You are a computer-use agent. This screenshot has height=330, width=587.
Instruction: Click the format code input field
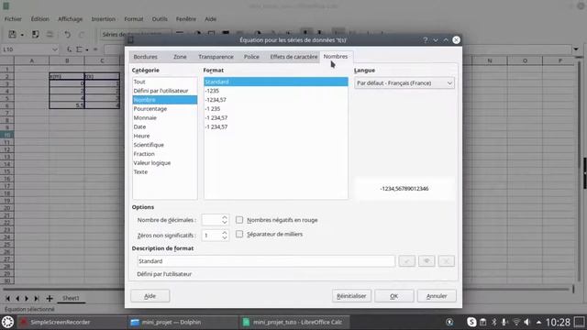[266, 260]
